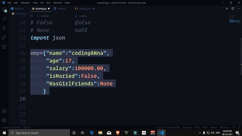242x136 pixels.
Task: Show hidden system tray icons
Action: [x=200, y=133]
